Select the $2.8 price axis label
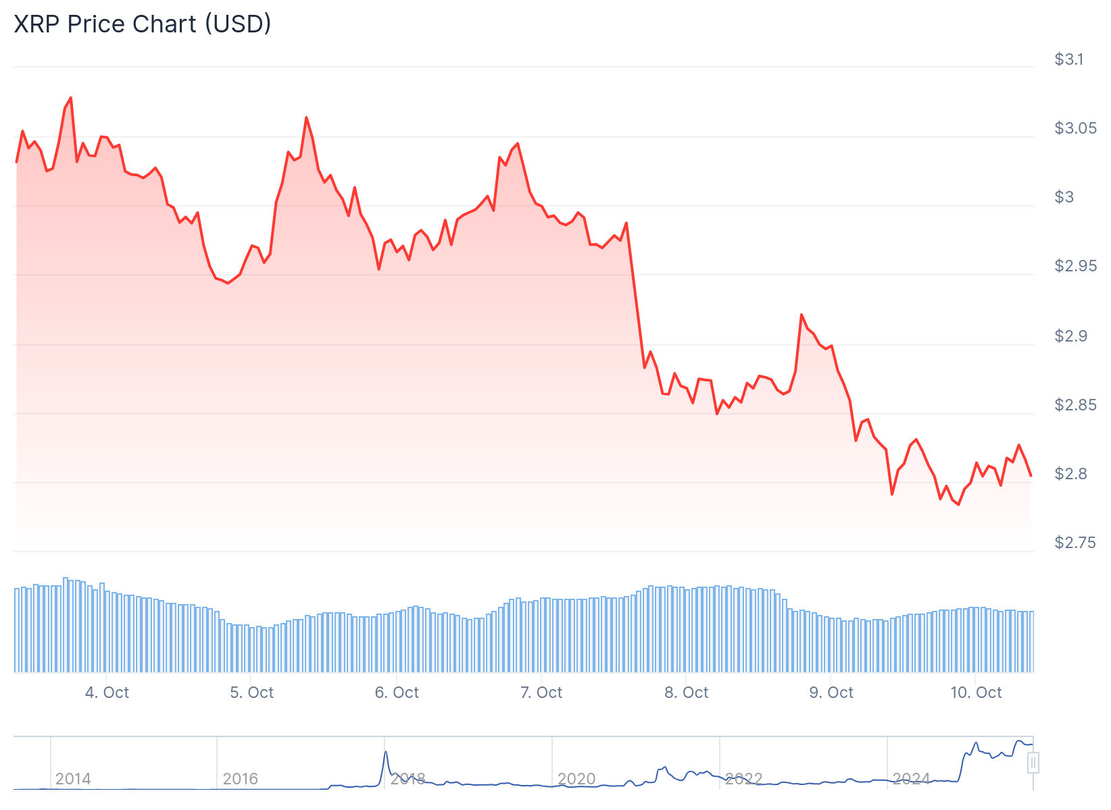 (x=1071, y=474)
